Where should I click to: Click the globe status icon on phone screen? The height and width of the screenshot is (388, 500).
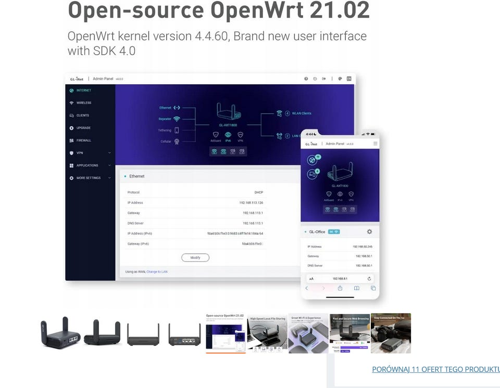[x=313, y=160]
